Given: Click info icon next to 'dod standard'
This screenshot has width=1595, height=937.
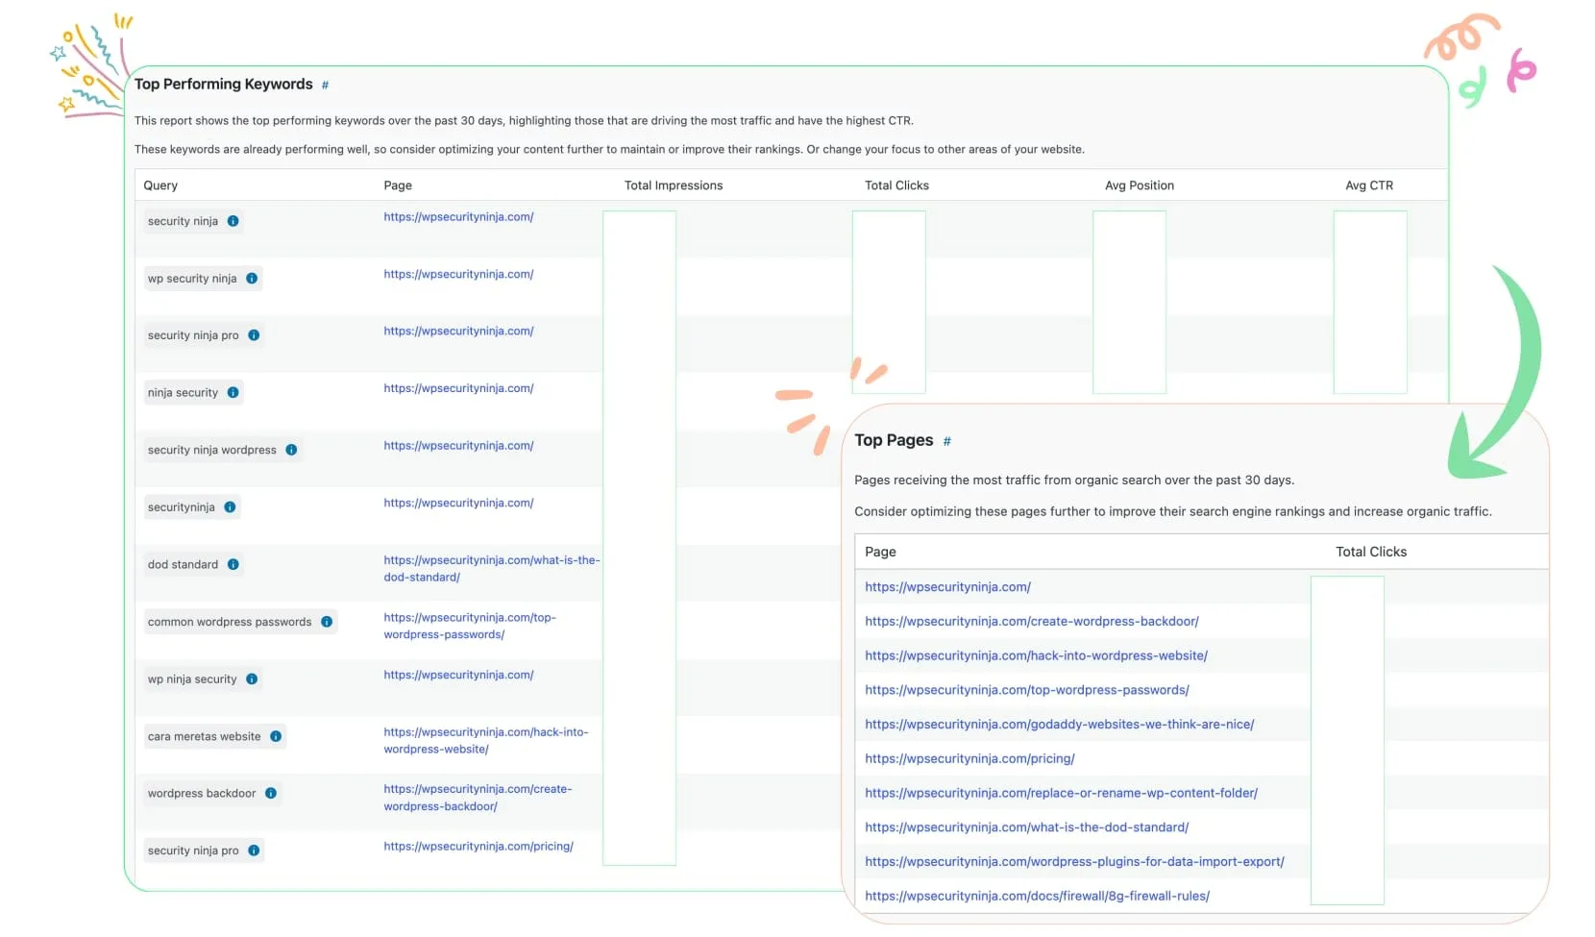Looking at the screenshot, I should (233, 565).
